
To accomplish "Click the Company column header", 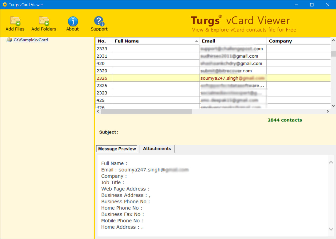I will pyautogui.click(x=298, y=41).
